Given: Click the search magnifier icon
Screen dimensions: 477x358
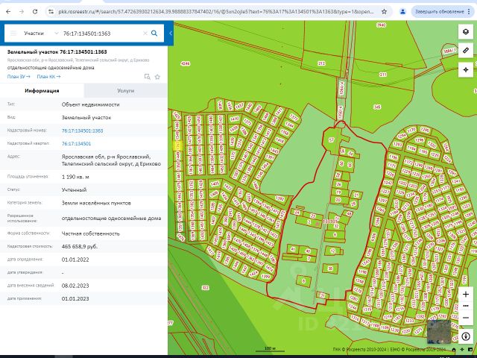Looking at the screenshot, I should [x=154, y=34].
